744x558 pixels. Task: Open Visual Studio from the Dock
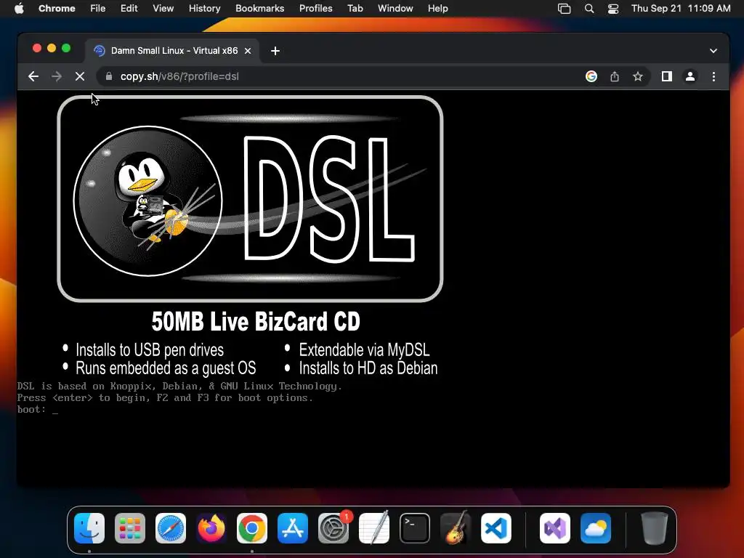[x=555, y=528]
